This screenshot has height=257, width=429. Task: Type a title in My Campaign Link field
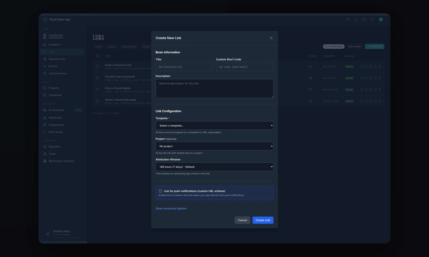point(184,67)
